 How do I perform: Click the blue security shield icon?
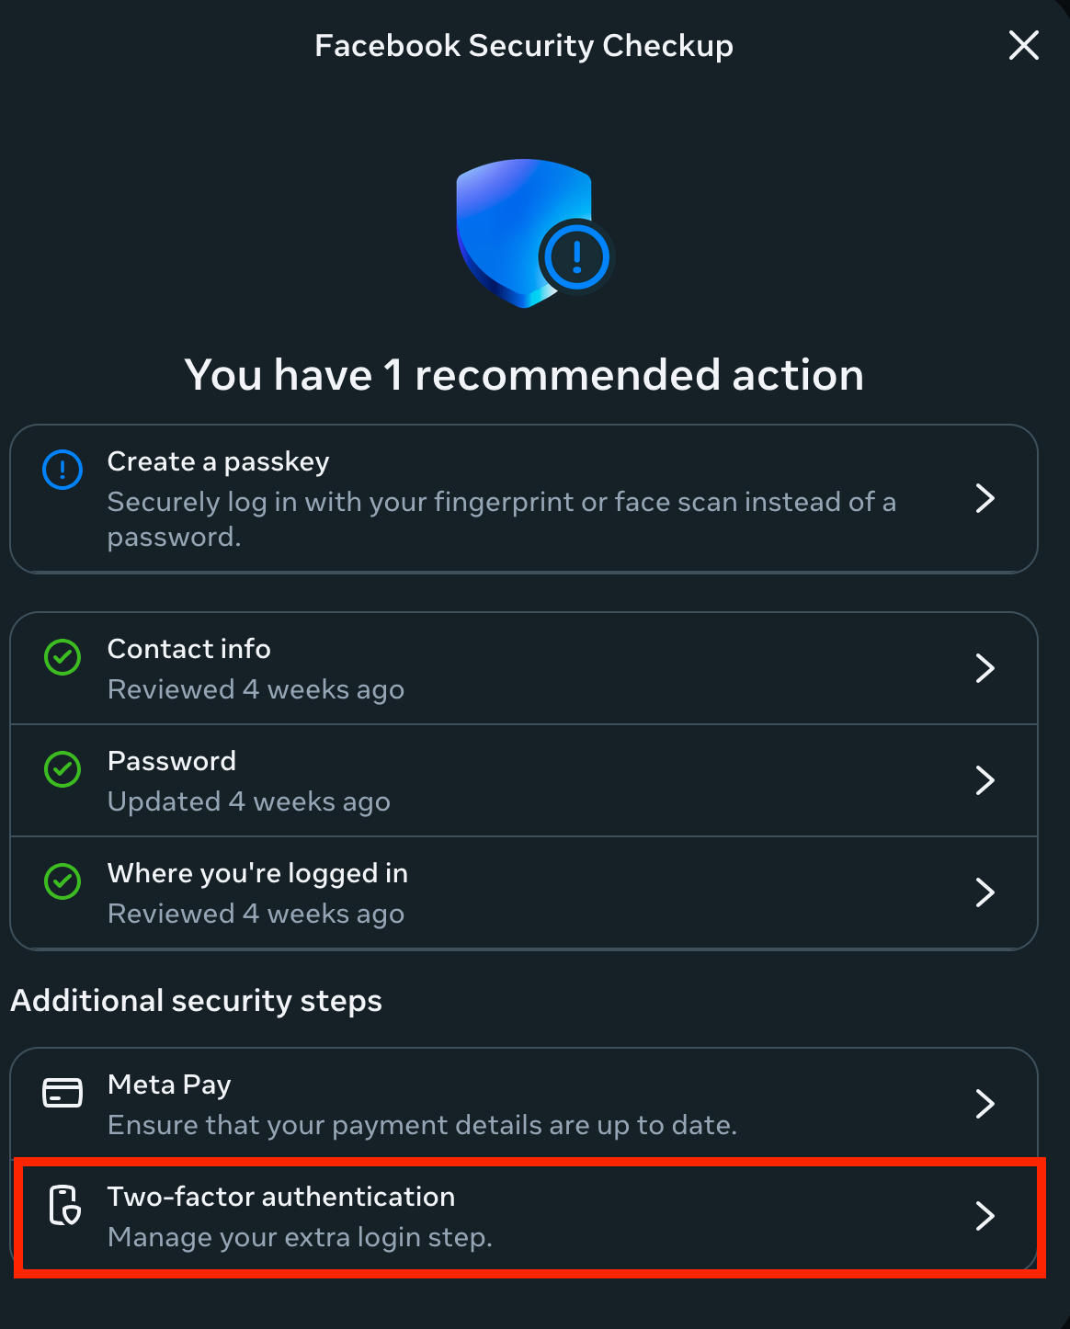point(526,232)
